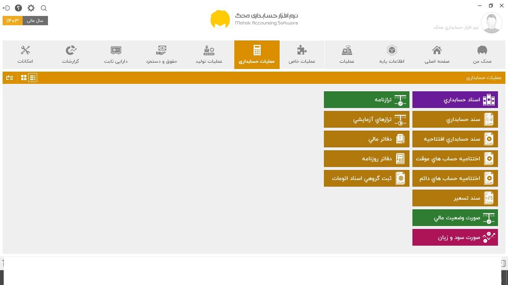Click the search magnifier icon

tap(44, 8)
